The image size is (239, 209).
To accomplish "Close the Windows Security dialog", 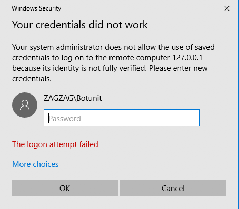I will pyautogui.click(x=227, y=8).
